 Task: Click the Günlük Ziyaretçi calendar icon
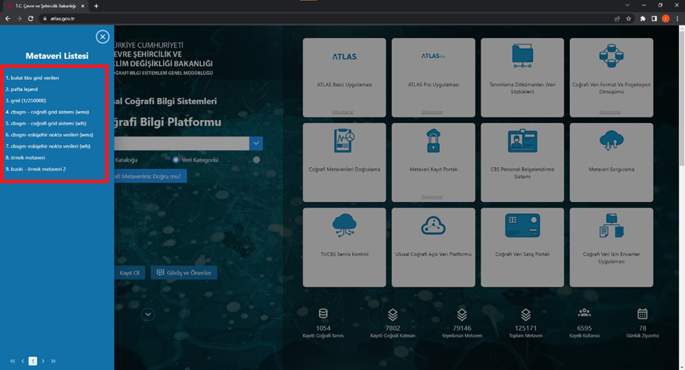[x=642, y=314]
